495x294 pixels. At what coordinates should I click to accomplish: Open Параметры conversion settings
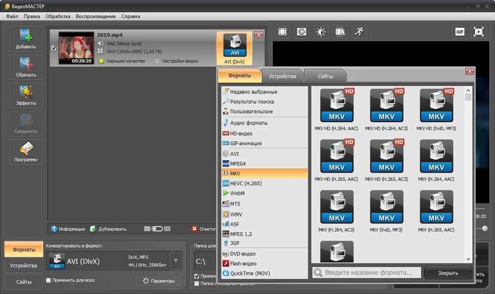click(158, 281)
